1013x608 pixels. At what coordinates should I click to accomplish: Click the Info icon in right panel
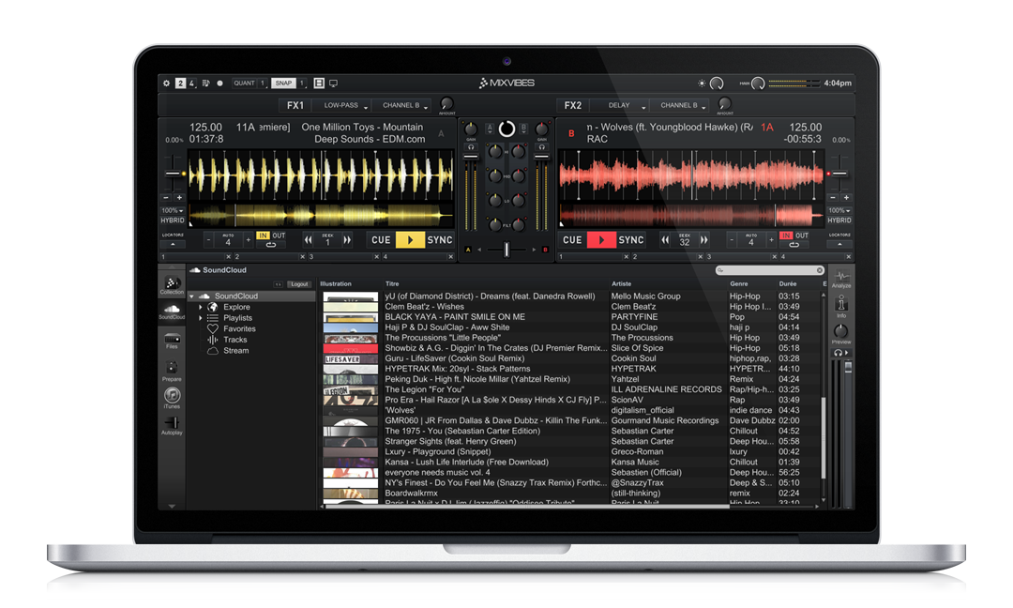(840, 307)
